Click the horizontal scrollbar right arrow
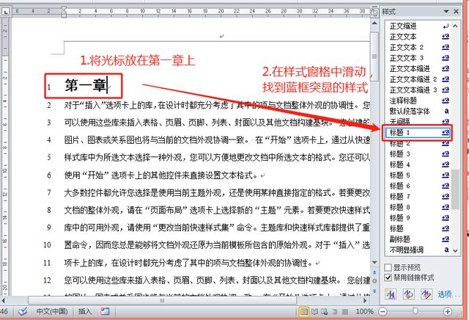Image resolution: width=469 pixels, height=320 pixels. [365, 300]
